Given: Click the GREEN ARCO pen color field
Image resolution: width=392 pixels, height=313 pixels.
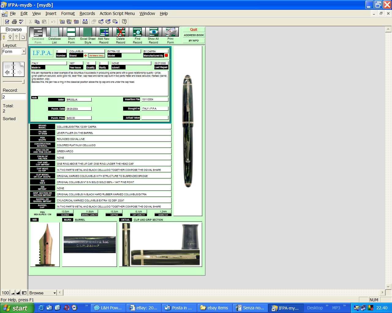Looking at the screenshot, I should [114, 151].
